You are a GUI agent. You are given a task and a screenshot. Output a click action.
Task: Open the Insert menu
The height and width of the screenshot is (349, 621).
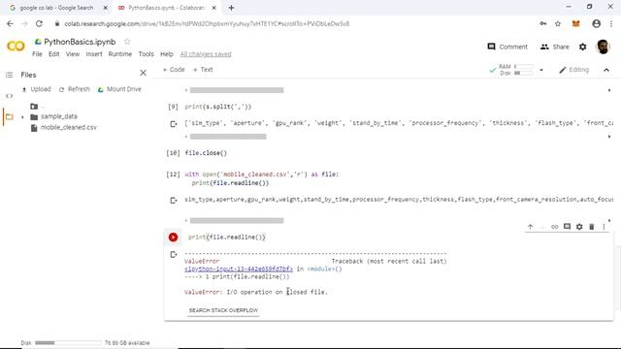coord(94,54)
